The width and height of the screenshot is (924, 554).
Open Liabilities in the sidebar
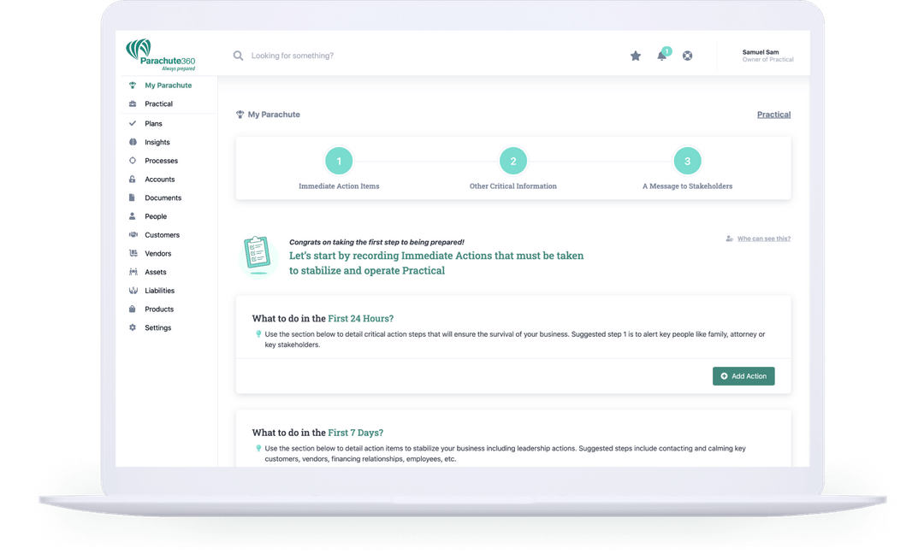click(x=160, y=290)
